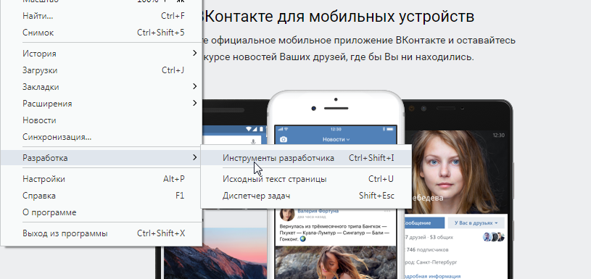Choose Выход из программы
This screenshot has width=591, height=279.
point(101,233)
